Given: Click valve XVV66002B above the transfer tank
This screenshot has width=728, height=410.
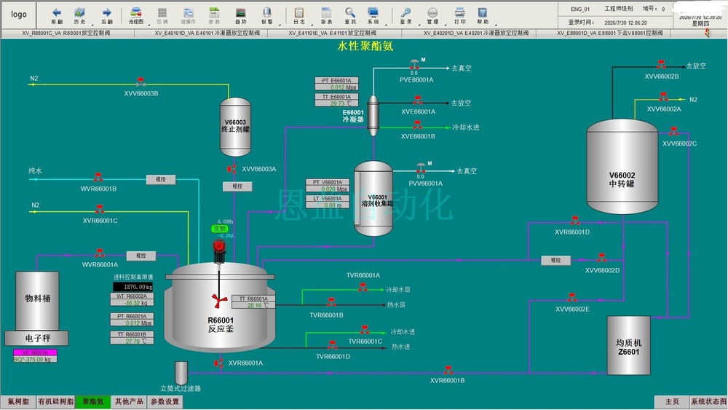Looking at the screenshot, I should point(661,65).
